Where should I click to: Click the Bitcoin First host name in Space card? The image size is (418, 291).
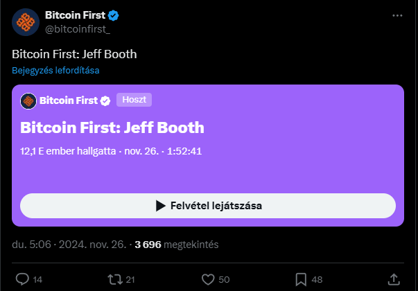point(69,100)
